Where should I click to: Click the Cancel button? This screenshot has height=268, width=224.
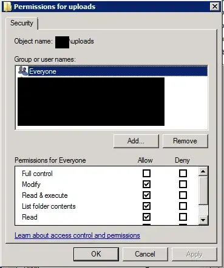pos(145,254)
